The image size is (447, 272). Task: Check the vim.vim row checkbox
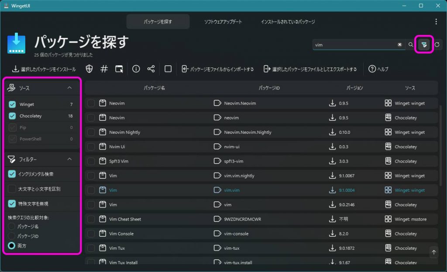click(x=91, y=190)
